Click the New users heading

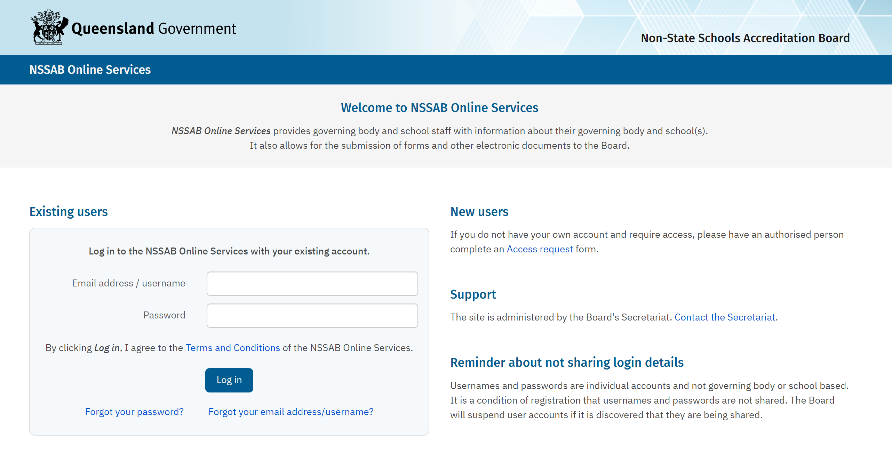pos(479,212)
